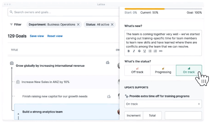
Task: Insert a link in the update
Action: (161, 51)
